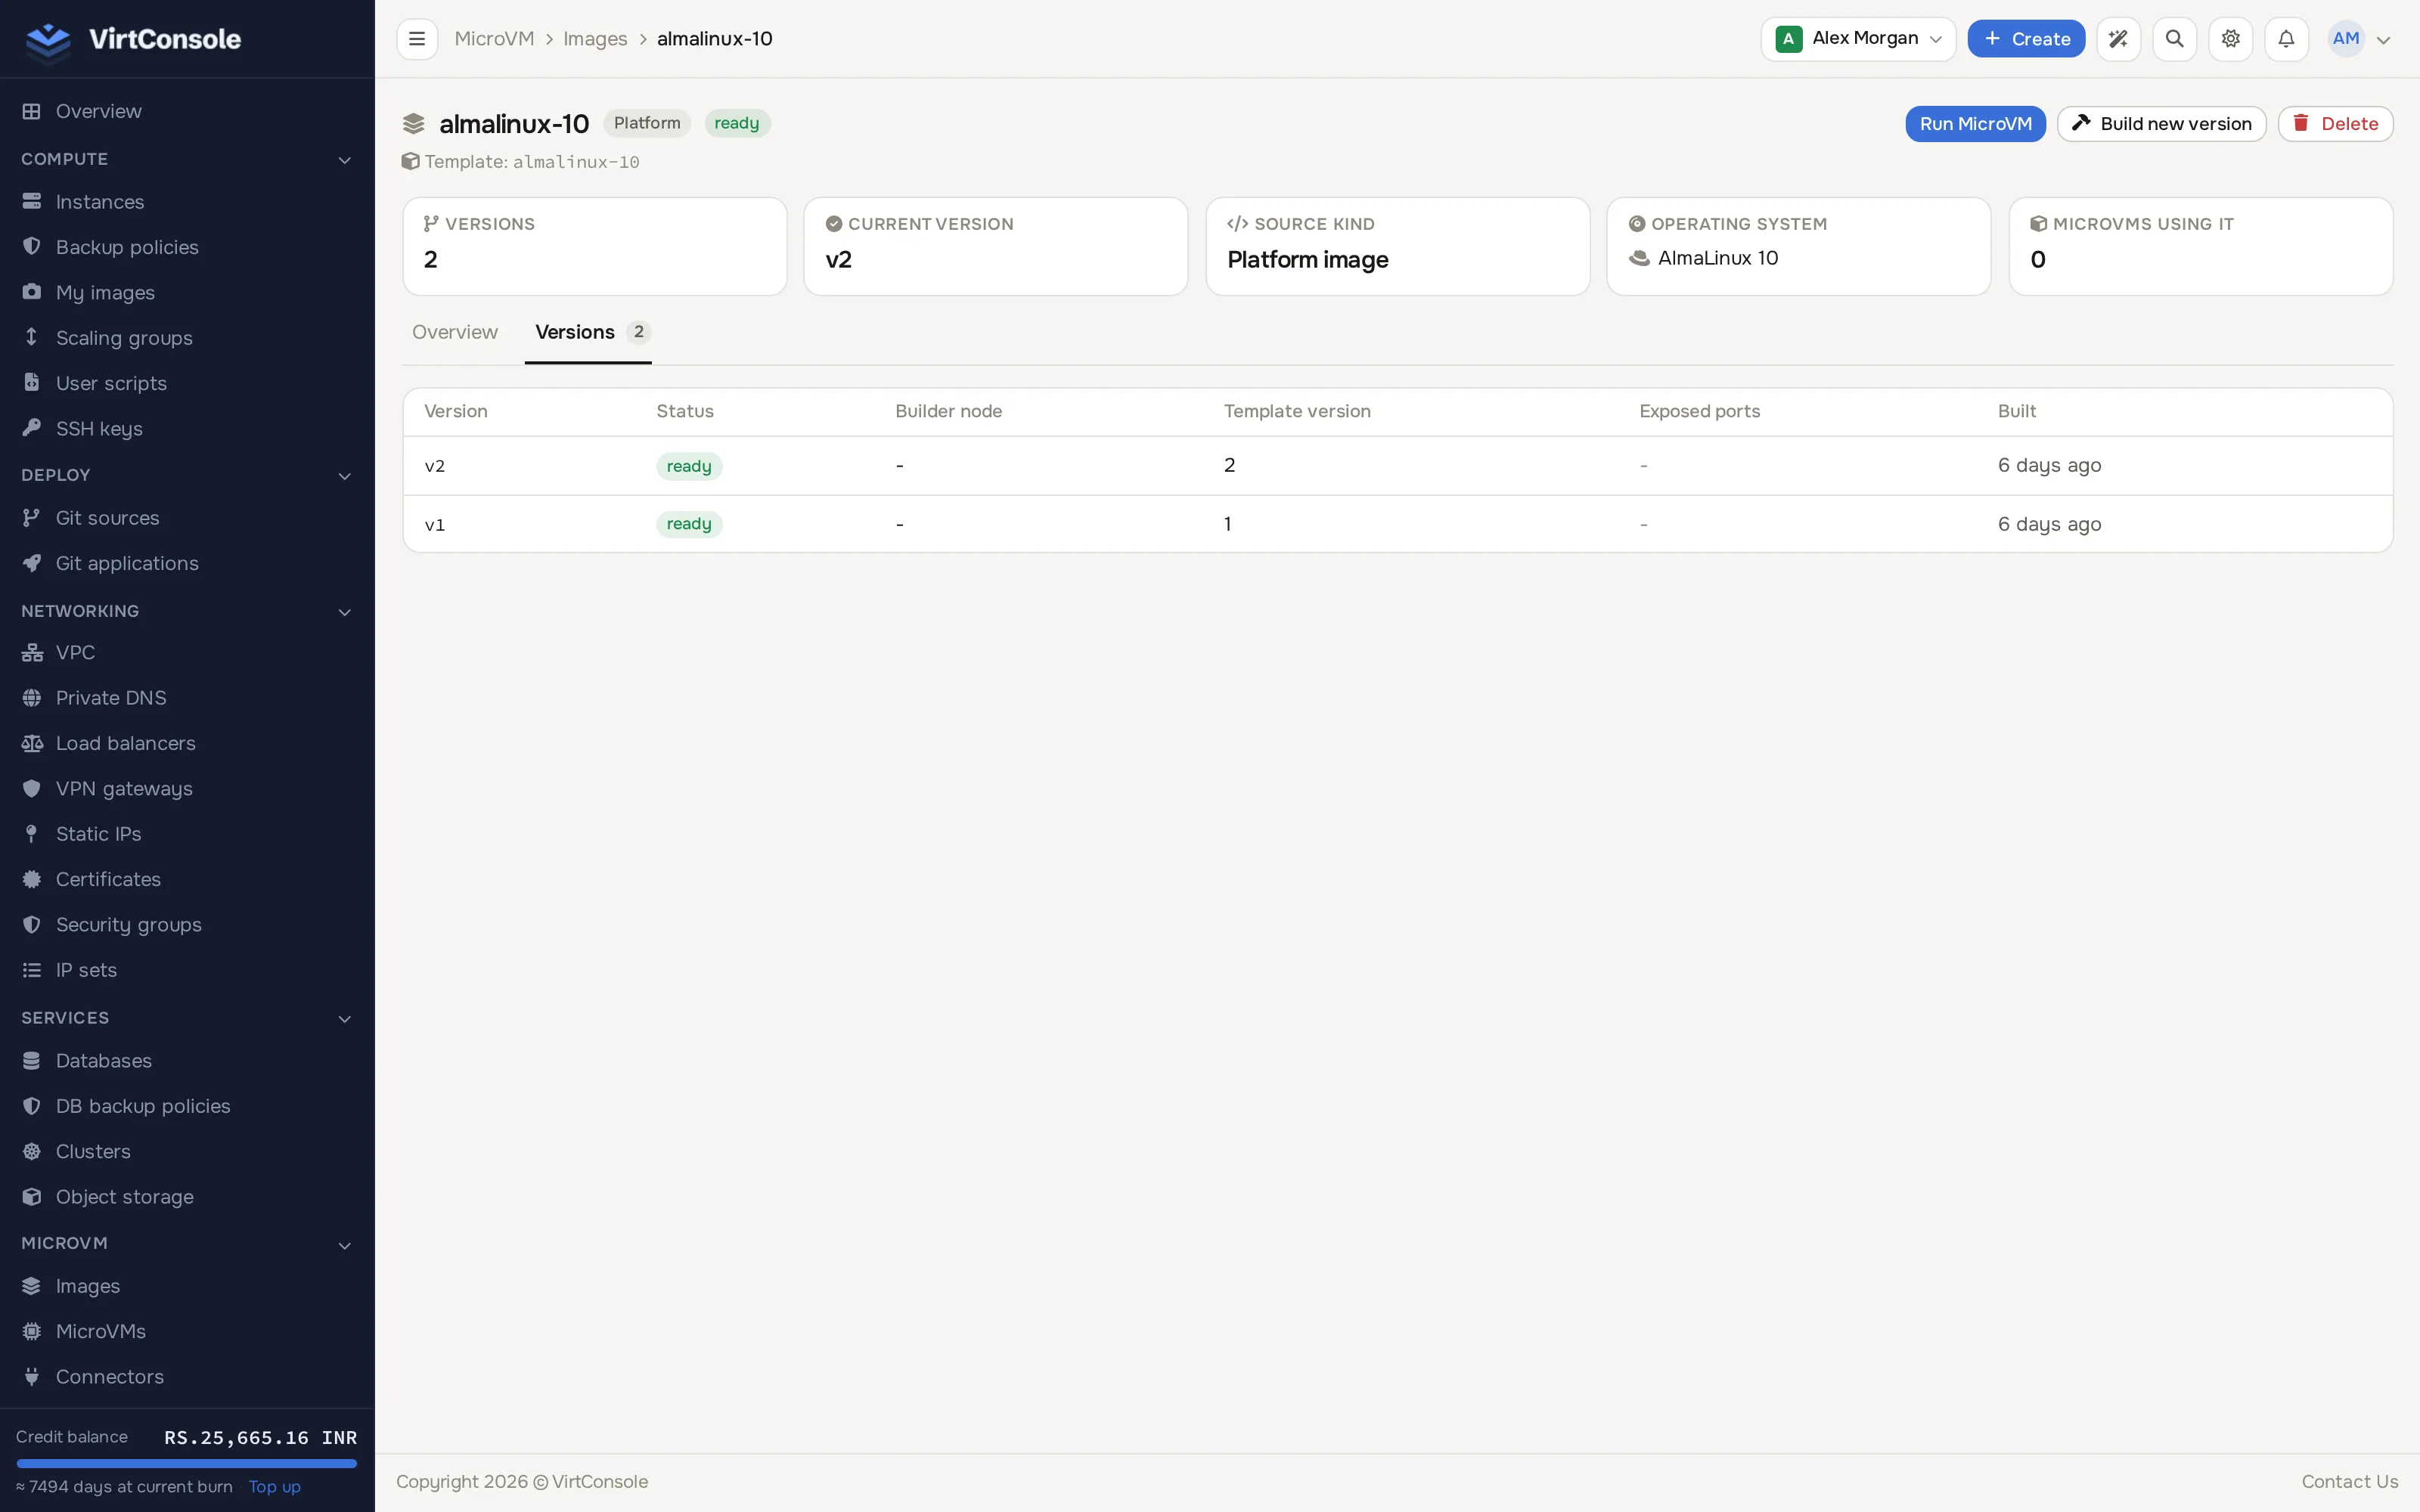Open VPN gateways
The image size is (2420, 1512).
pos(124,789)
